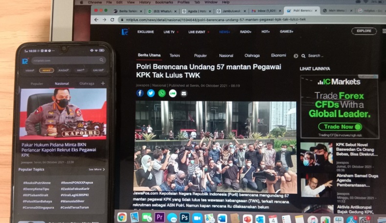The width and height of the screenshot is (386, 223).
Task: Share article on Twitter
Action: click(150, 93)
